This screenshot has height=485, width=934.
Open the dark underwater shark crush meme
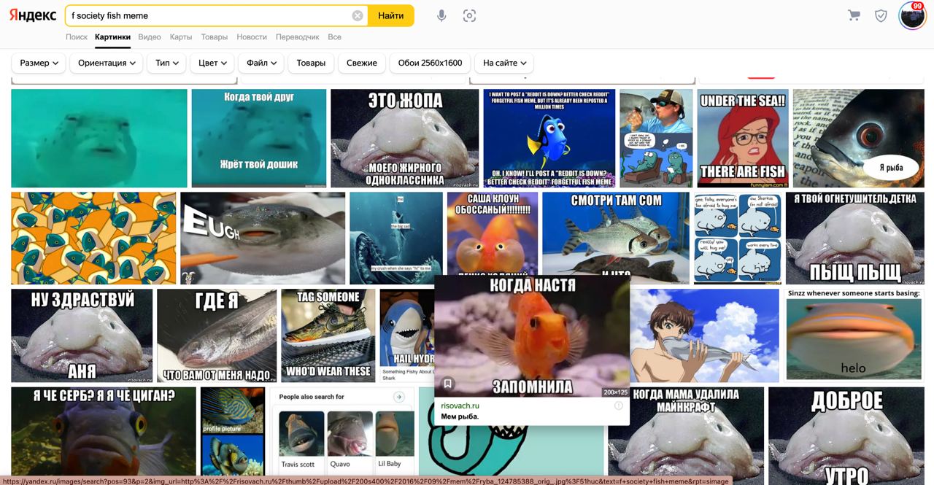click(396, 238)
